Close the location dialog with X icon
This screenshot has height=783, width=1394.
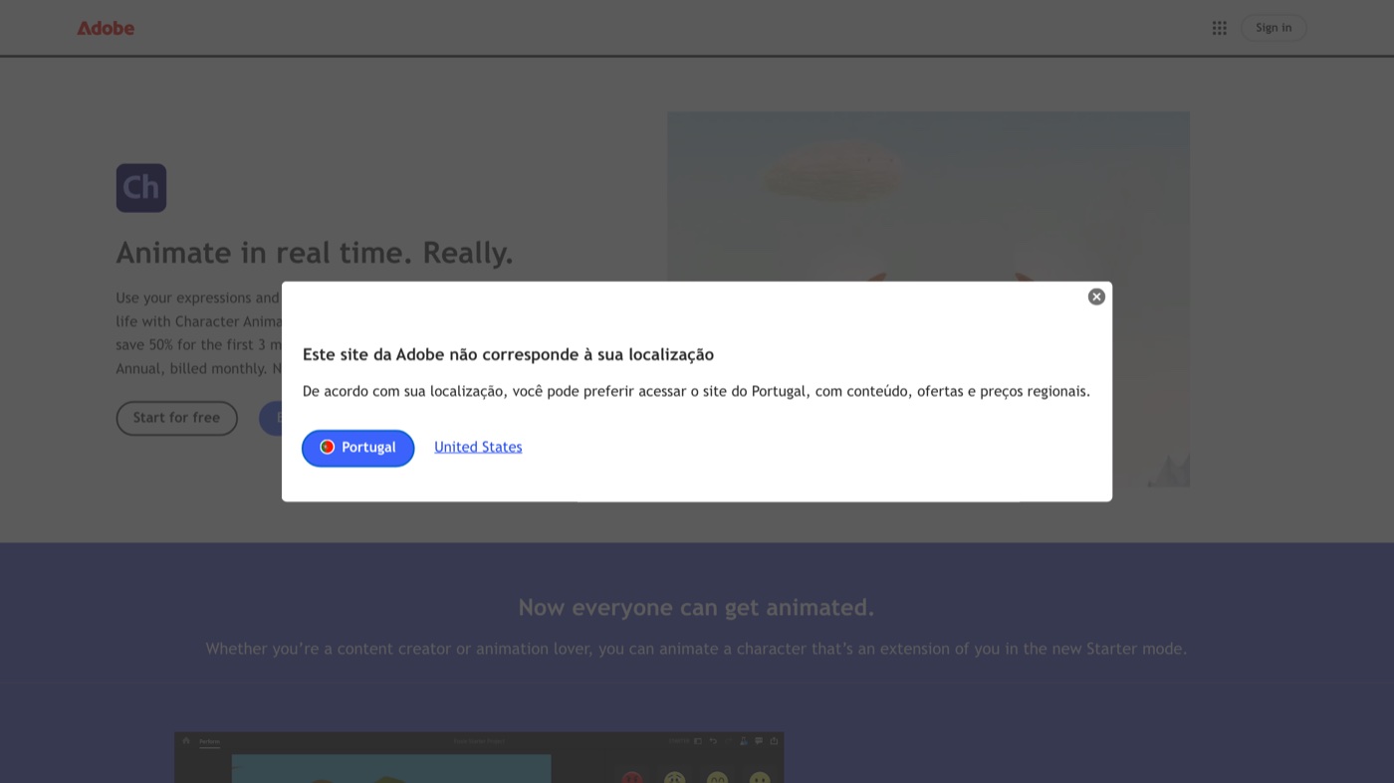tap(1096, 296)
